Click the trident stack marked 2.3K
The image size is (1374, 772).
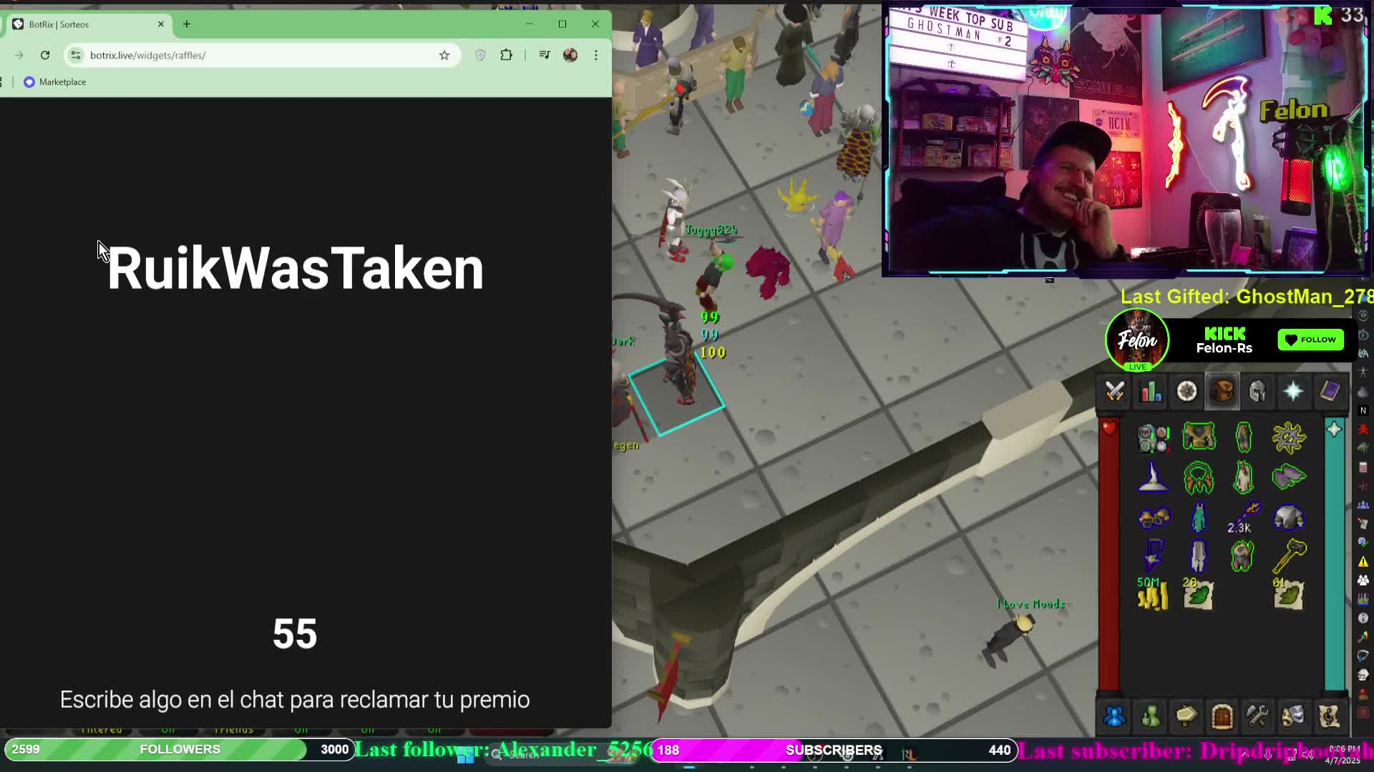coord(1244,518)
